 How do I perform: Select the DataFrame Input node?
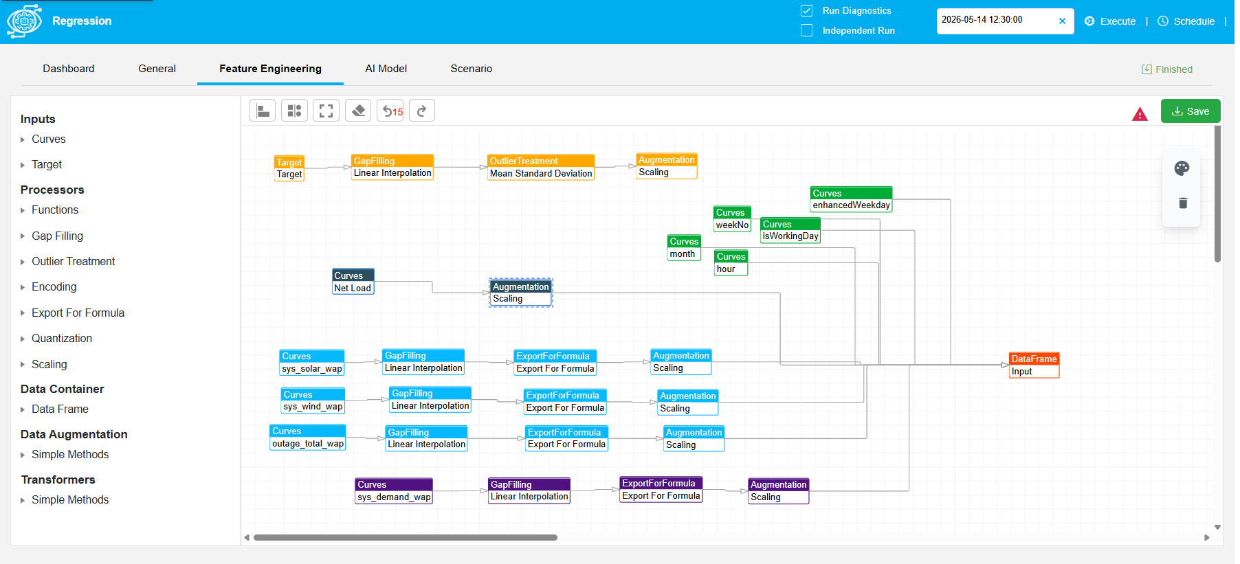coord(1034,365)
